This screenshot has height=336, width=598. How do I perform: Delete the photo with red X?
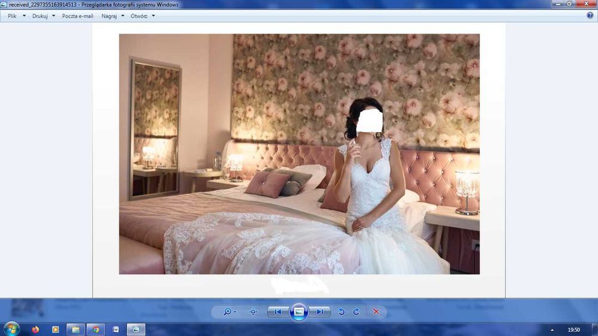[x=376, y=311]
